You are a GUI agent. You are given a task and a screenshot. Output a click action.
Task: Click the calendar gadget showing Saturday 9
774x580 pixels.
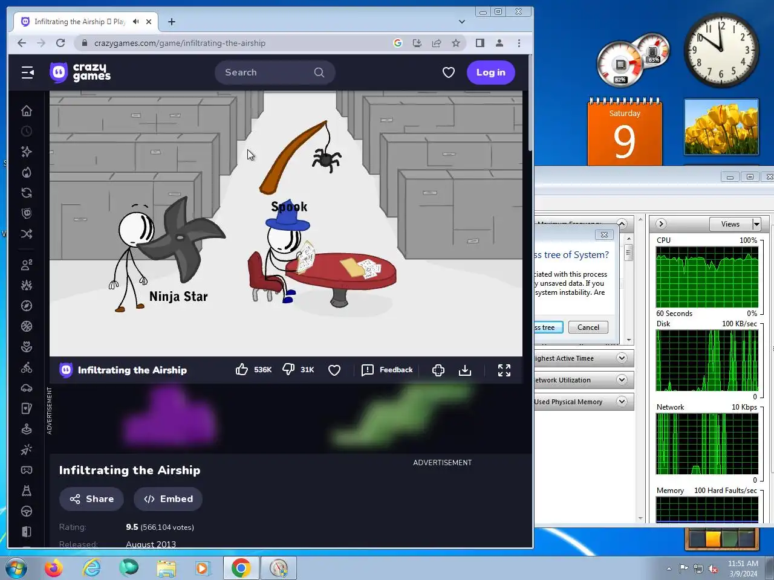pos(625,132)
